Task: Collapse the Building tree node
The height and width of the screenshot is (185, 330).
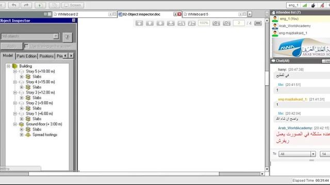Action: pyautogui.click(x=8, y=66)
